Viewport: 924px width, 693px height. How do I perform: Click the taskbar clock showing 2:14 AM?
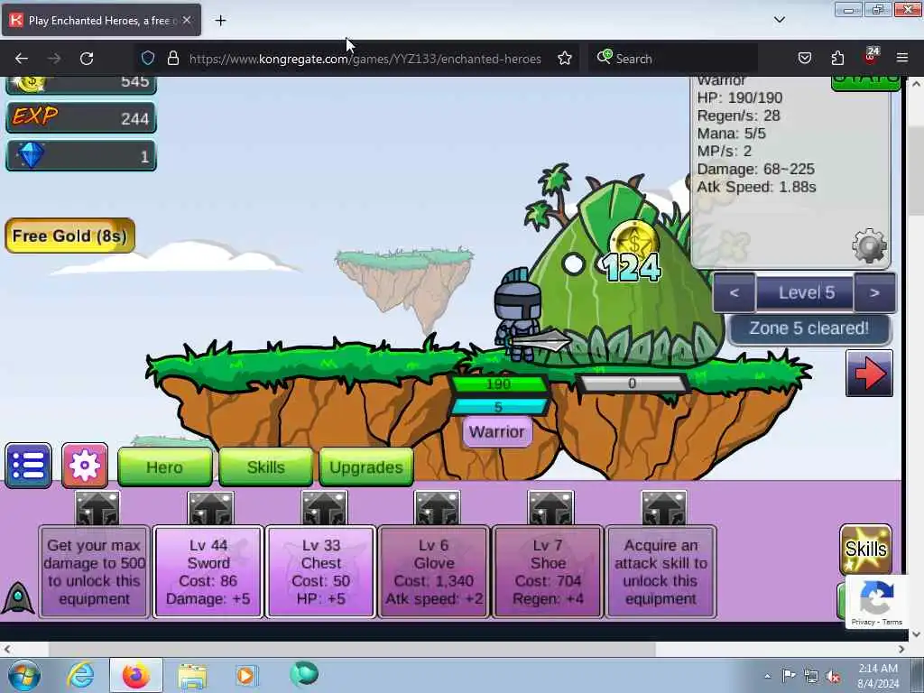coord(878,676)
